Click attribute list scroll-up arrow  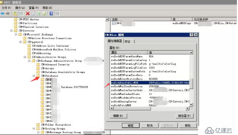(x=191, y=53)
